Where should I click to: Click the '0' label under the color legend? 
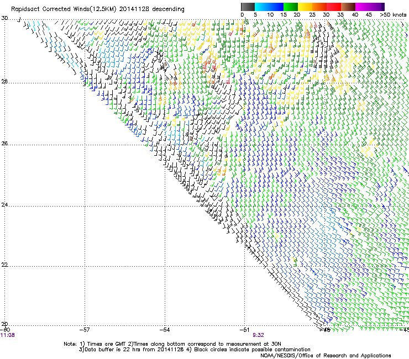(242, 14)
